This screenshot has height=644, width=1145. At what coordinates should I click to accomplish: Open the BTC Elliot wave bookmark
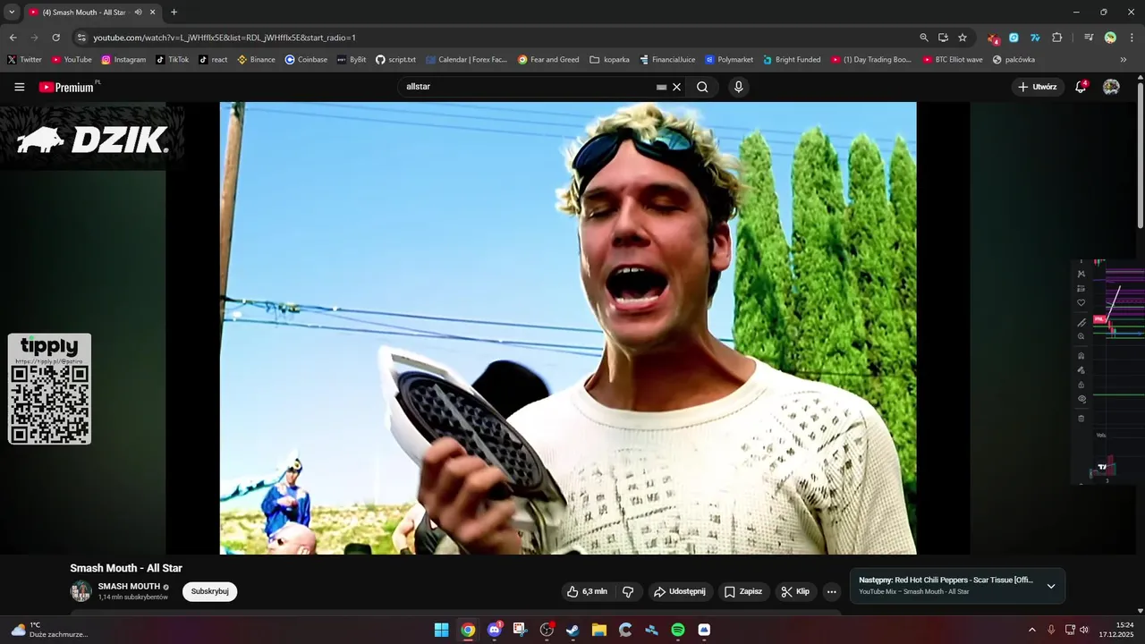[x=952, y=60]
